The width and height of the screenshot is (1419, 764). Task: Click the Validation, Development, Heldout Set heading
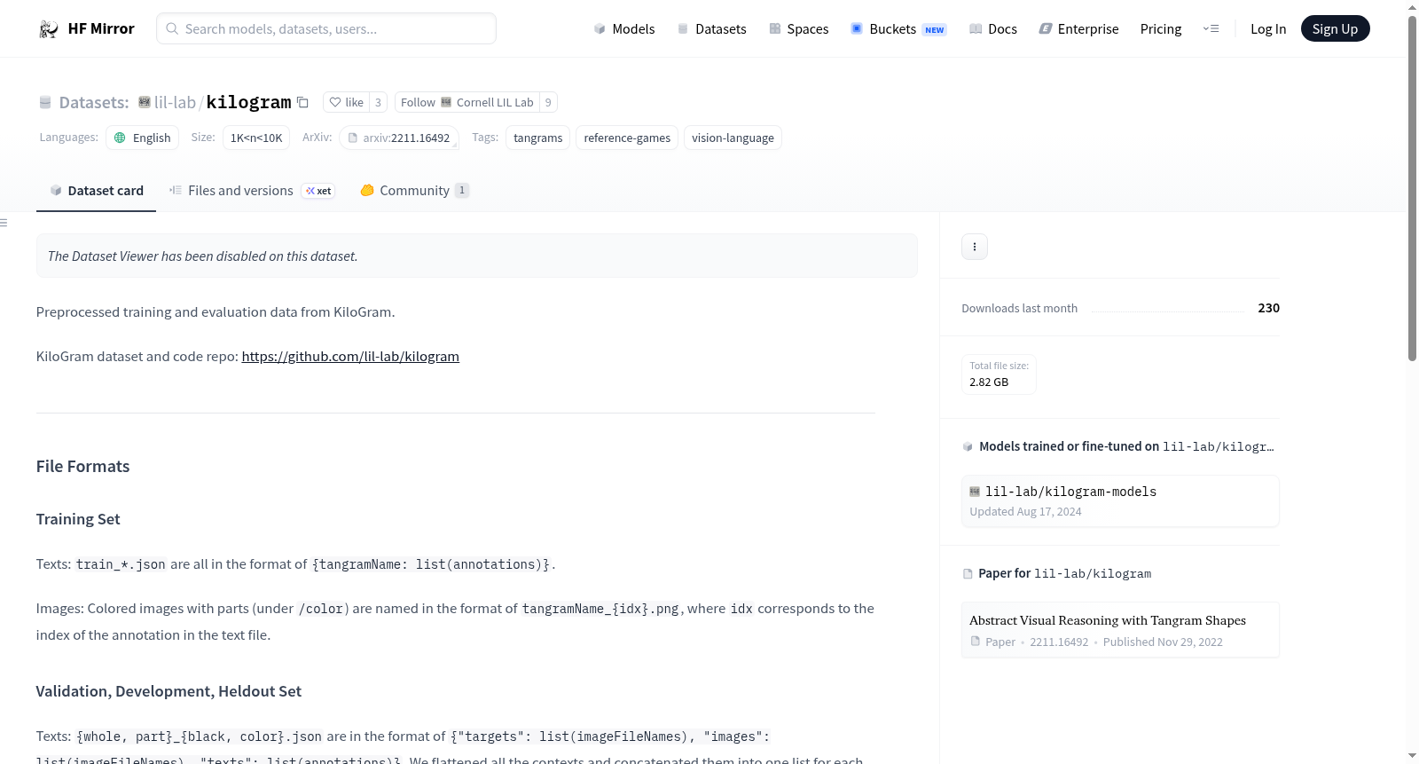[169, 691]
